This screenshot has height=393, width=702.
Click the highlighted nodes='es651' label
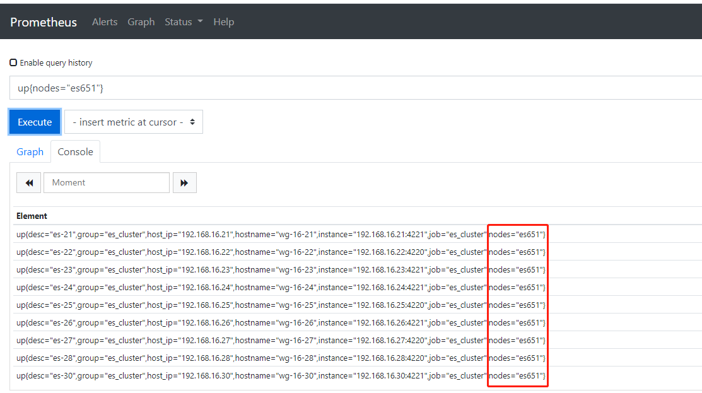pyautogui.click(x=517, y=305)
